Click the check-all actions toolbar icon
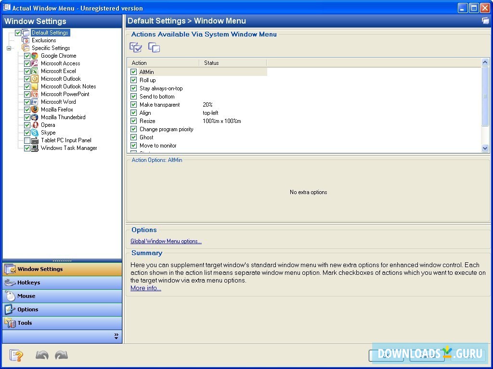The image size is (493, 369). 136,47
